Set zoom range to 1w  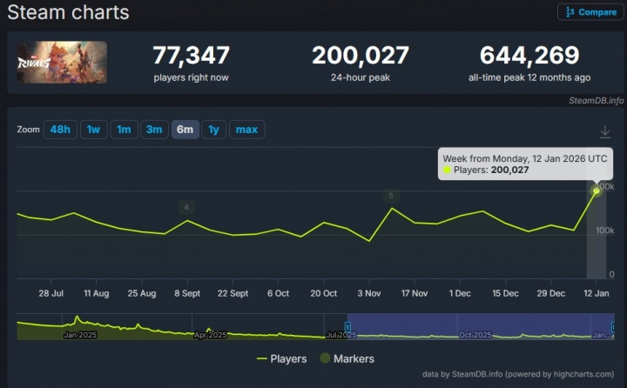[93, 130]
